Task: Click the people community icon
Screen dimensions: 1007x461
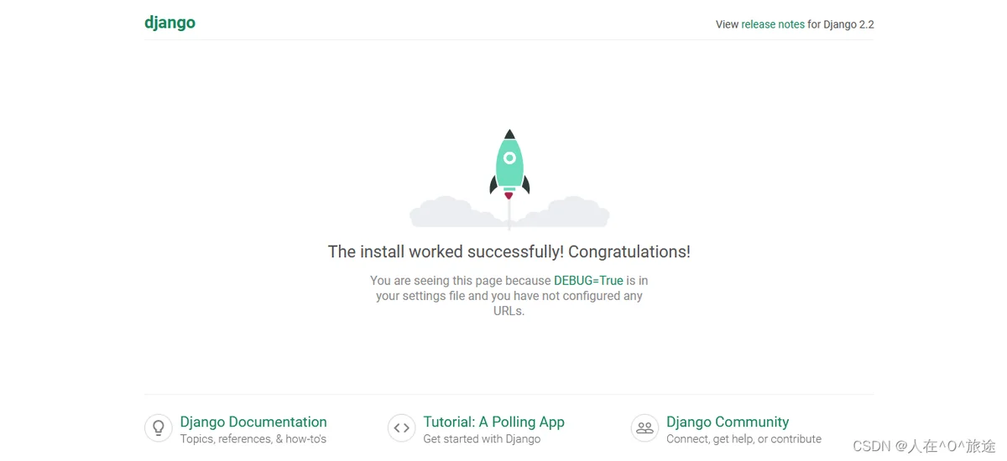Action: 644,427
